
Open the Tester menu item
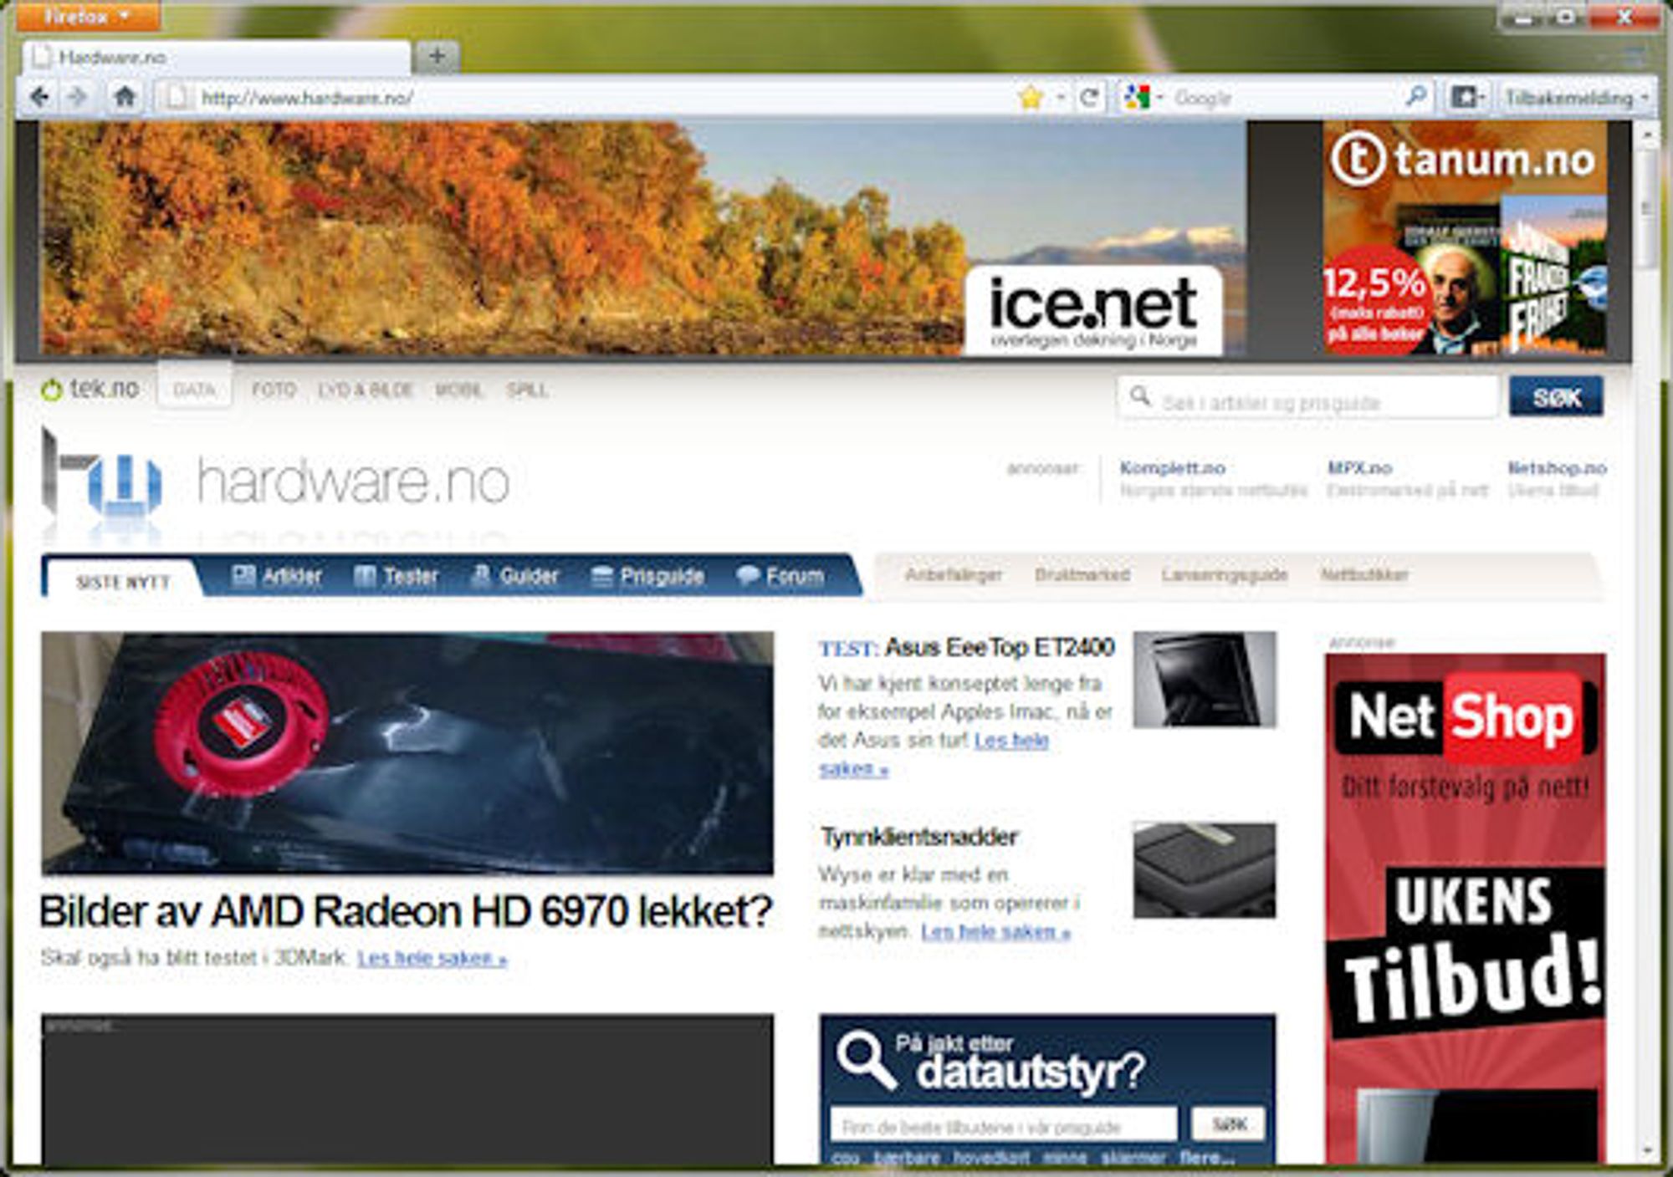pyautogui.click(x=396, y=576)
